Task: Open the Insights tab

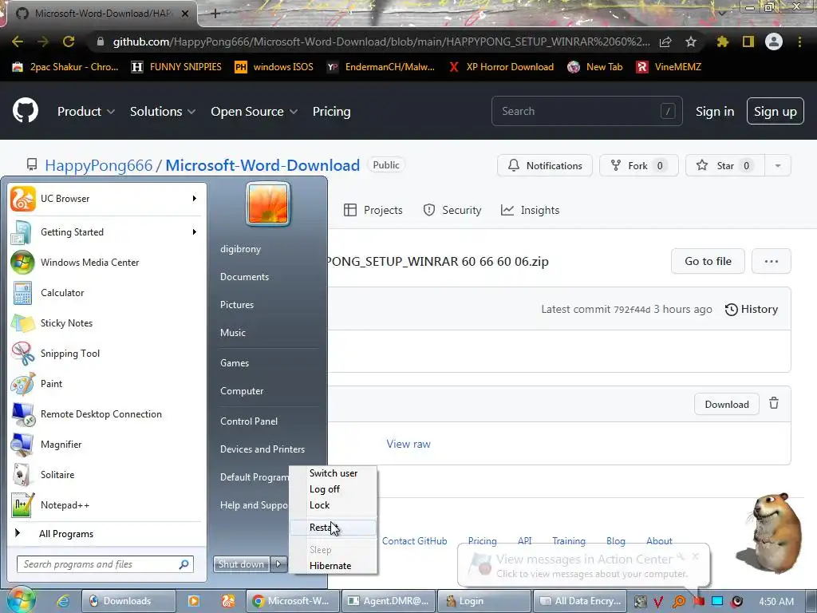Action: [530, 210]
